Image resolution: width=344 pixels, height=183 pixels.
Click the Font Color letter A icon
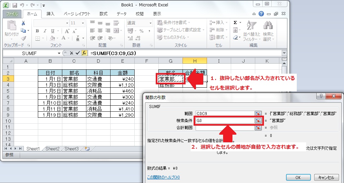click(x=63, y=38)
